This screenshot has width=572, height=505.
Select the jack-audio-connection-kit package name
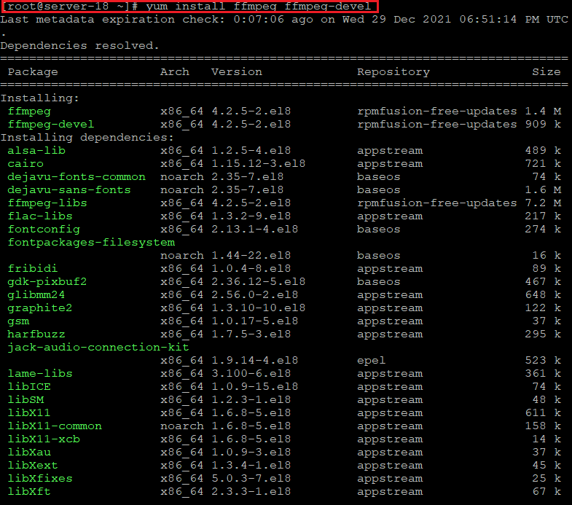tap(98, 348)
